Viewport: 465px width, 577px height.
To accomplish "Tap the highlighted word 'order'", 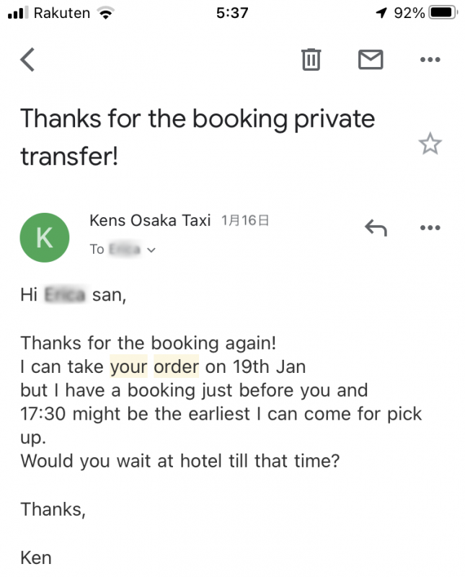I will pyautogui.click(x=176, y=366).
